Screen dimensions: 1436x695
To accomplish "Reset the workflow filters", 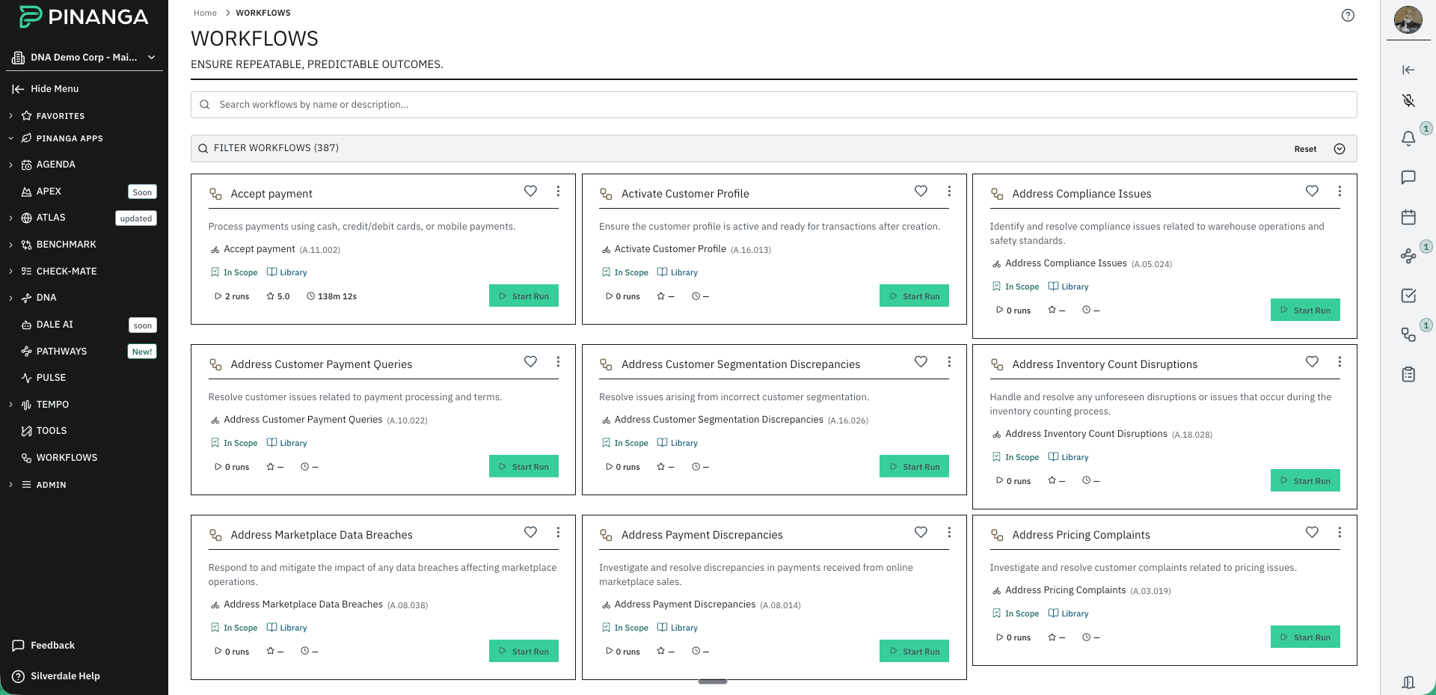I will click(x=1304, y=148).
